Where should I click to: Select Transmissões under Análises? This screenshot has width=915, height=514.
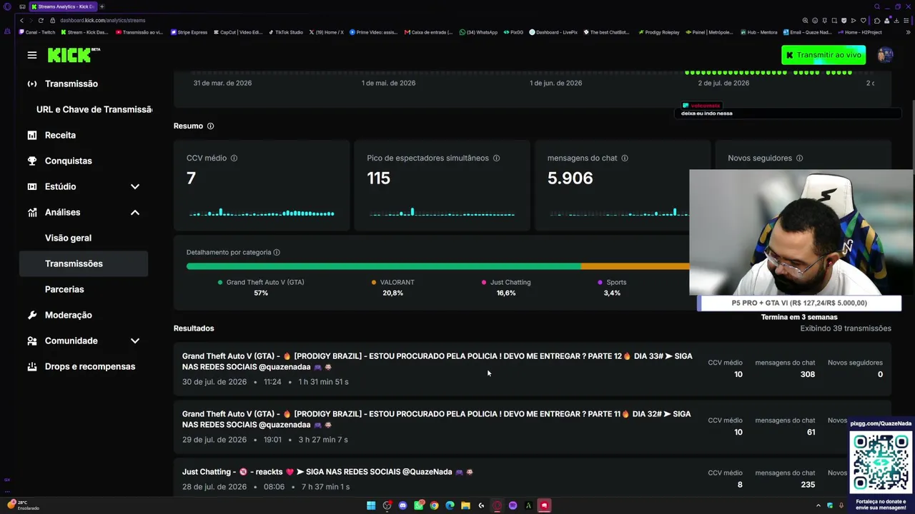pos(84,263)
